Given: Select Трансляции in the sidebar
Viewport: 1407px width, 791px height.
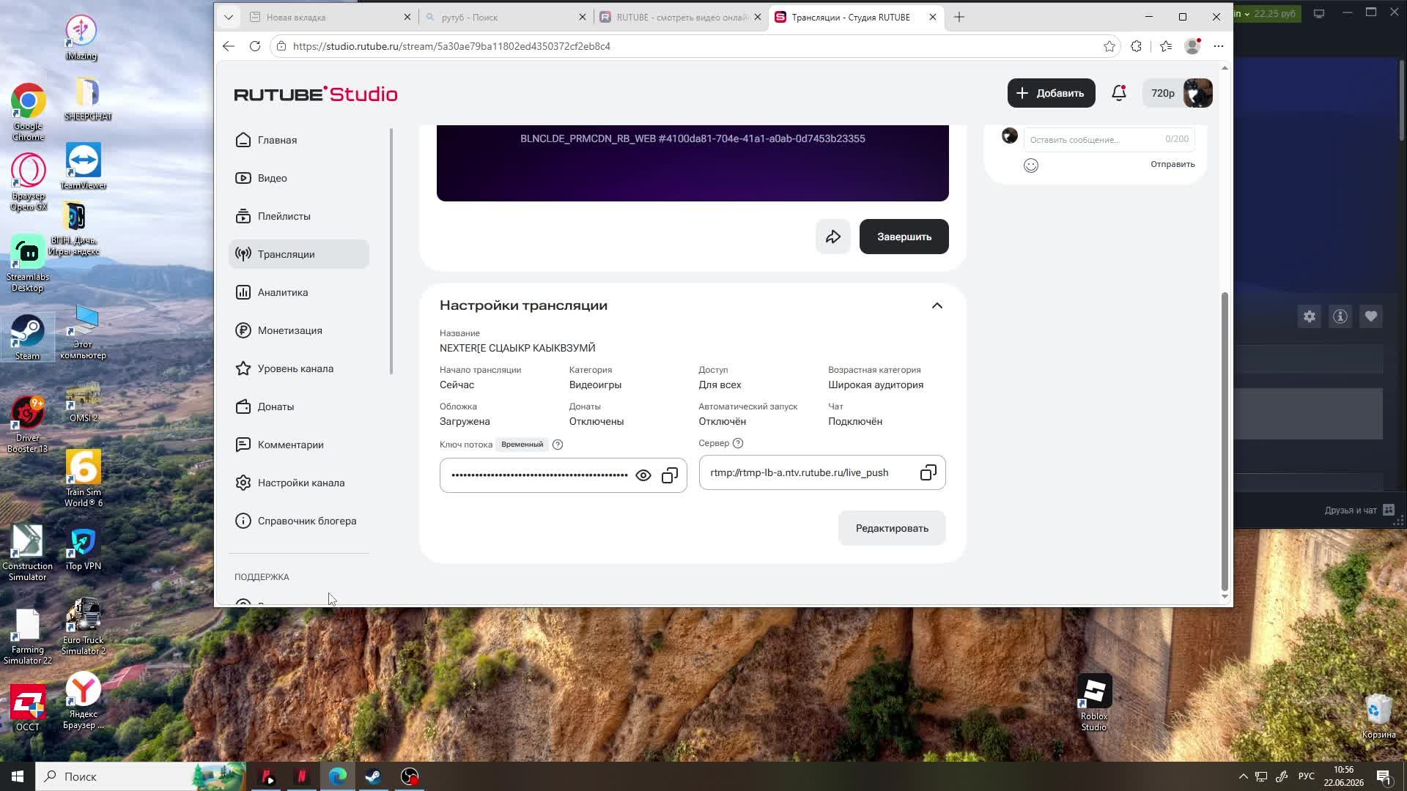Looking at the screenshot, I should 299,254.
